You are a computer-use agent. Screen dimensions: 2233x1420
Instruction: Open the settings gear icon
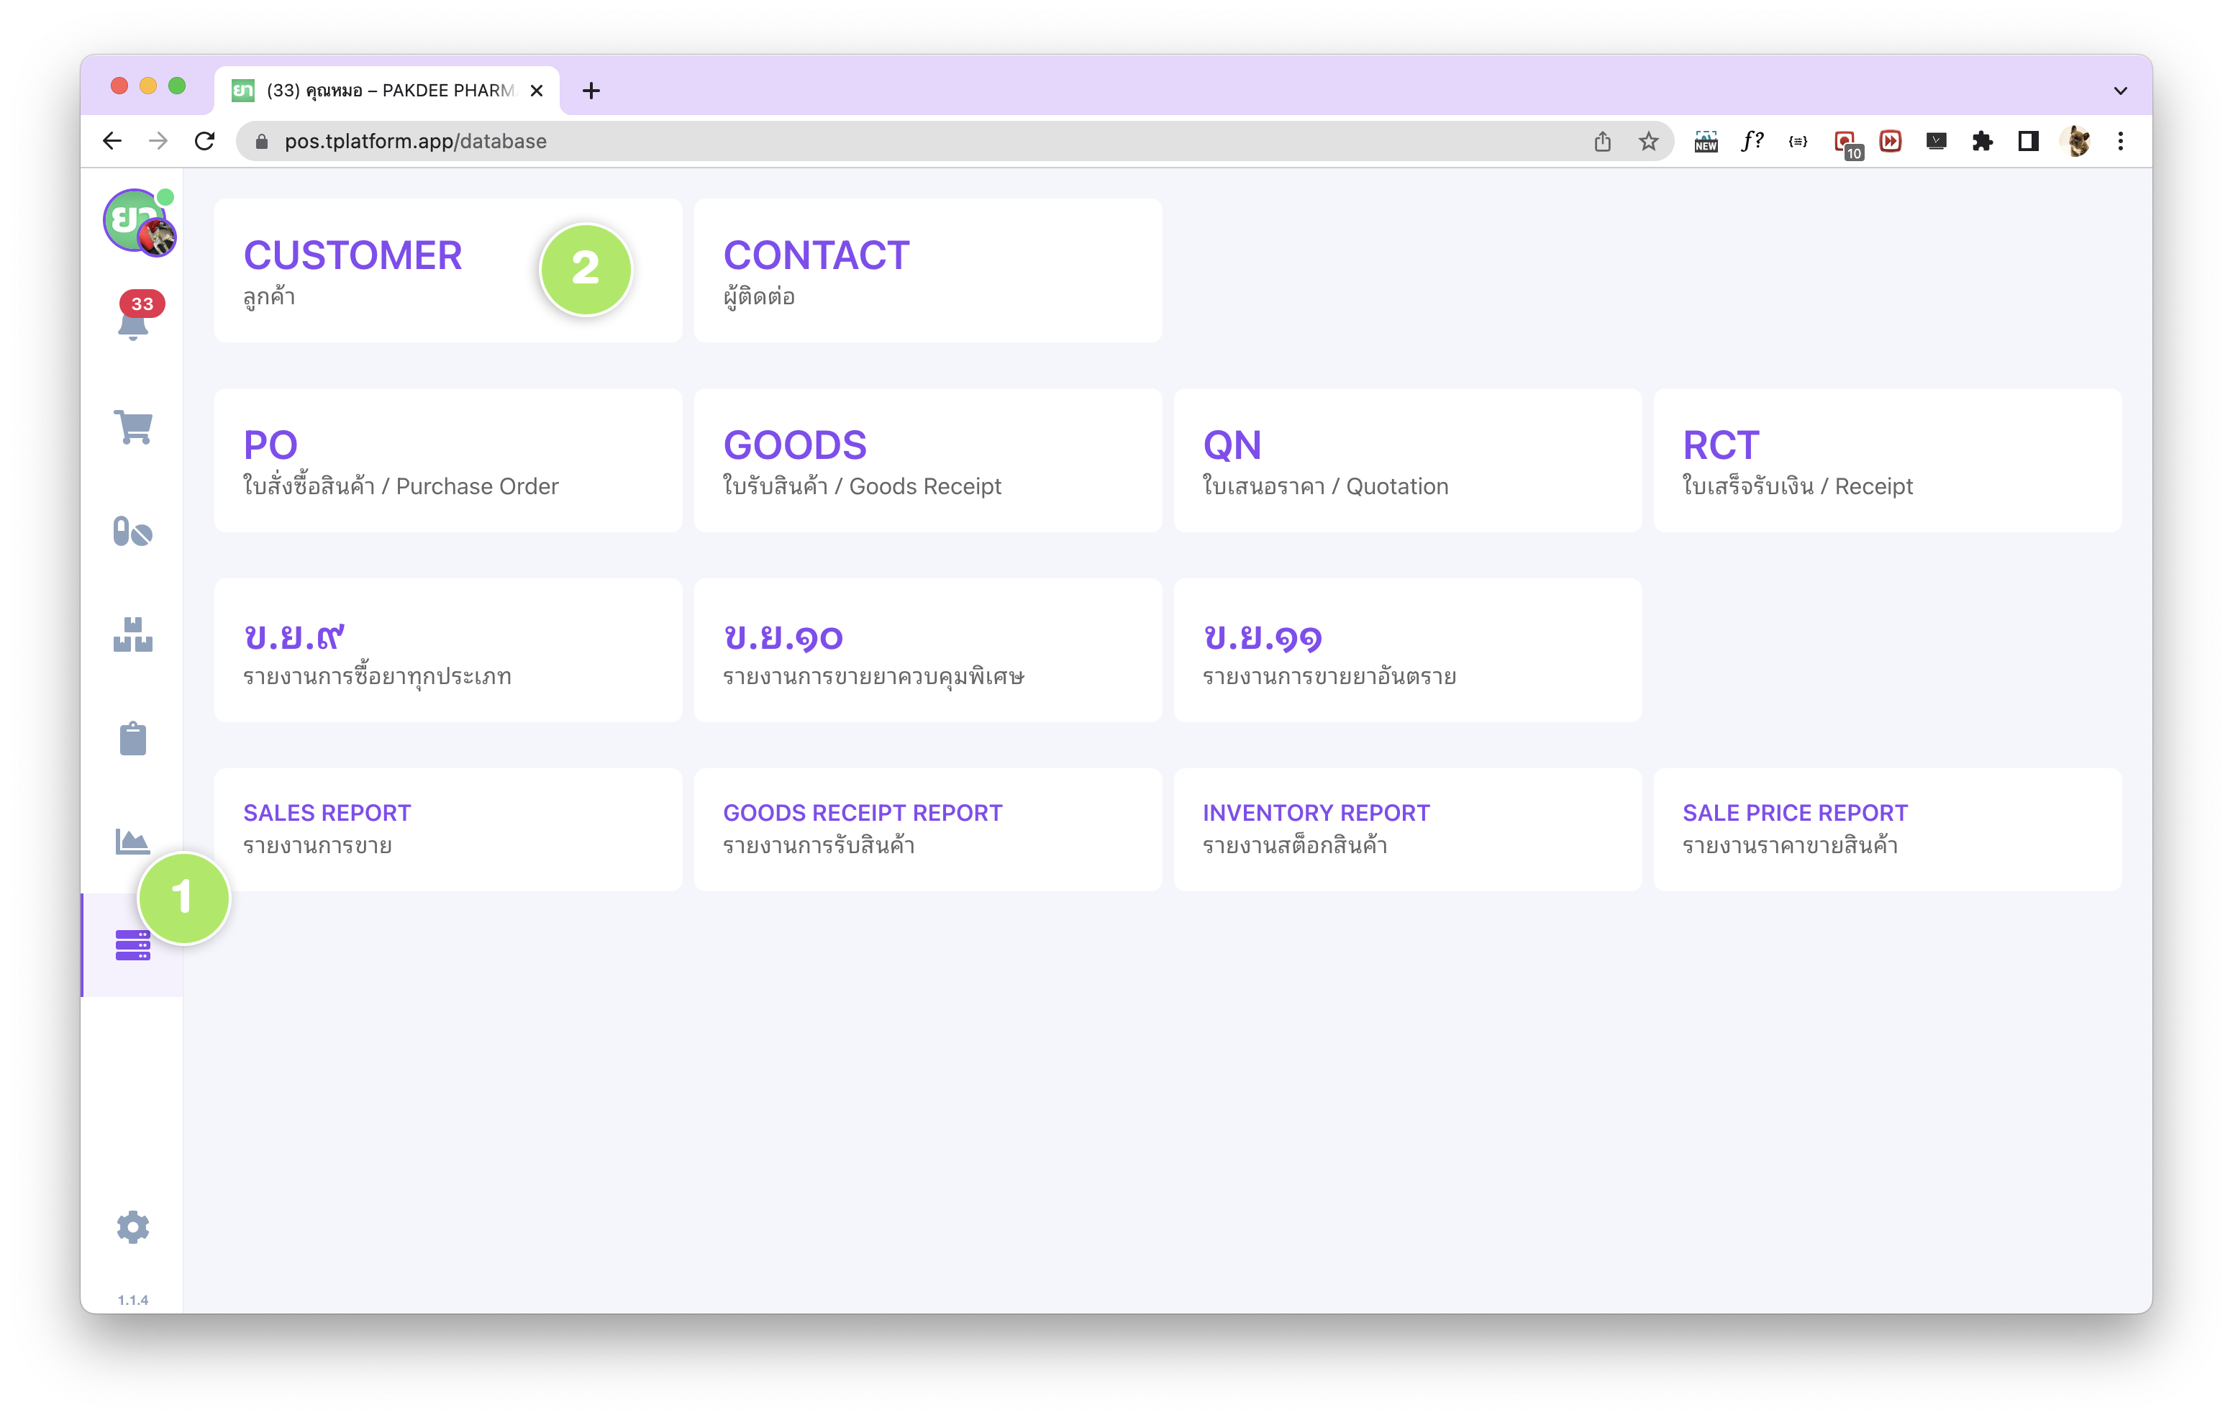(132, 1226)
